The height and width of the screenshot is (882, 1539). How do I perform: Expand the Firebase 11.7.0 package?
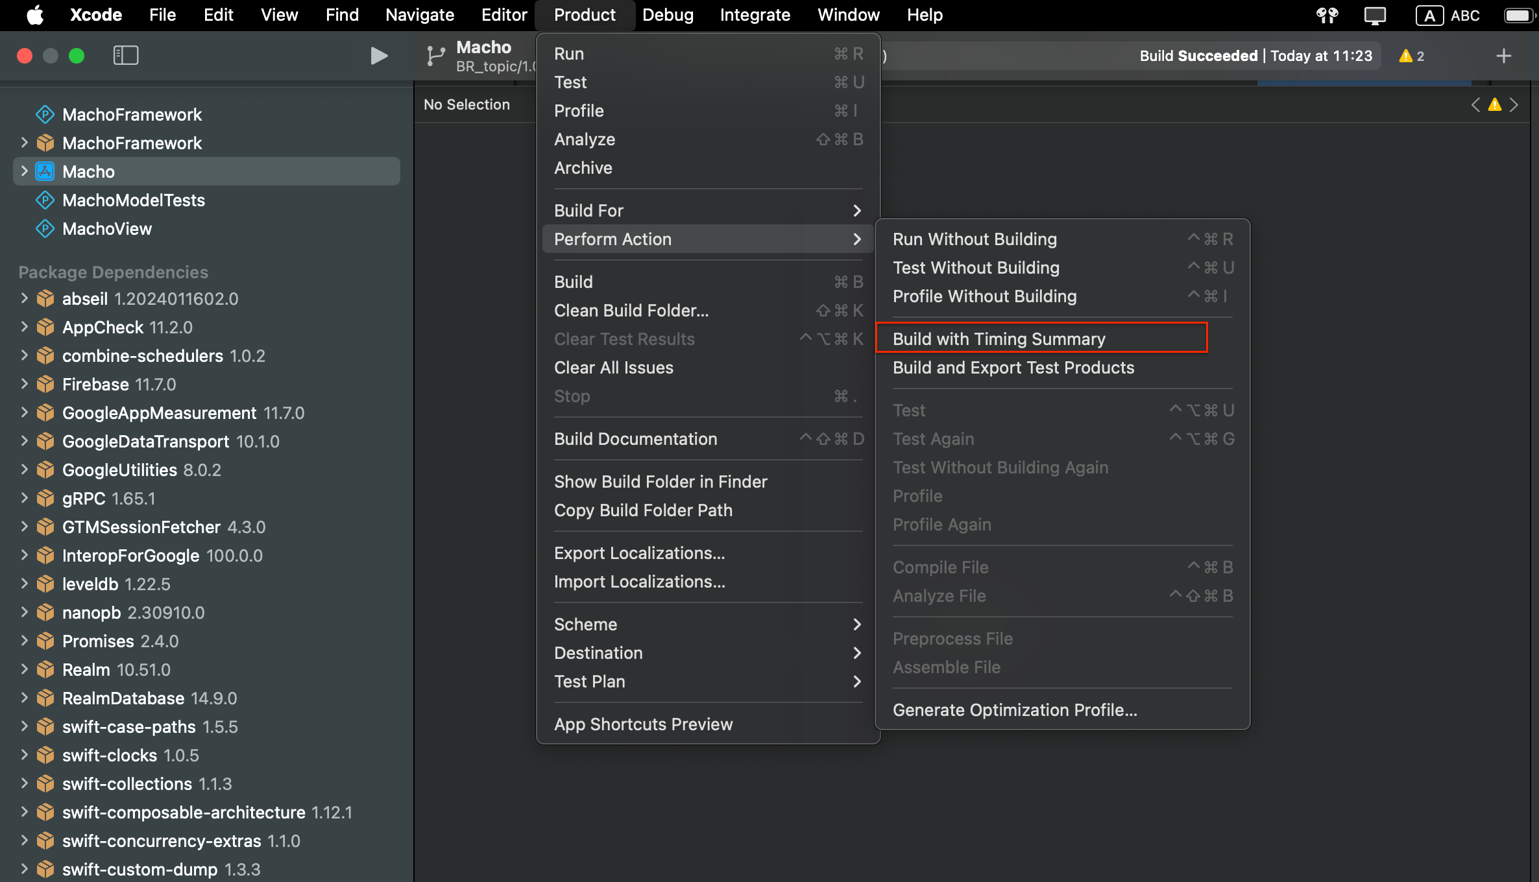click(x=24, y=384)
